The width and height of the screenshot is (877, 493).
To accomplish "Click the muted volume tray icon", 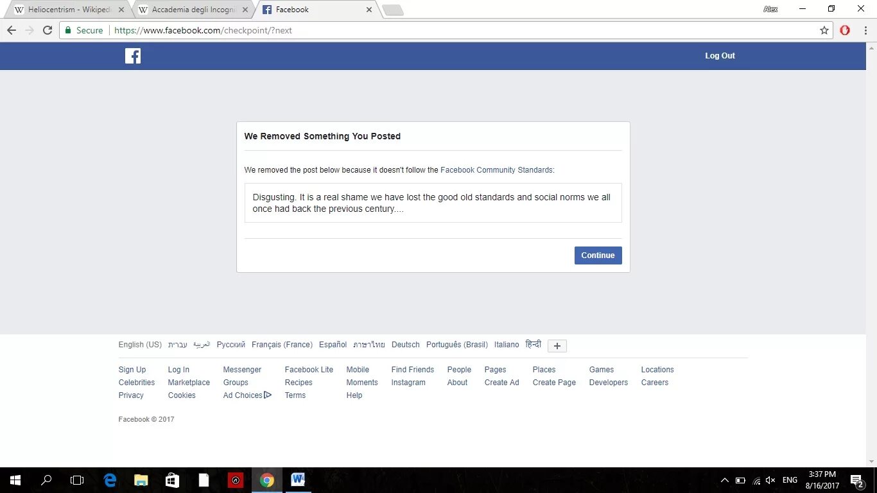I will pos(771,480).
